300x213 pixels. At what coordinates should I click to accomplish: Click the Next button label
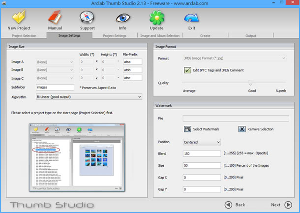click(x=276, y=205)
